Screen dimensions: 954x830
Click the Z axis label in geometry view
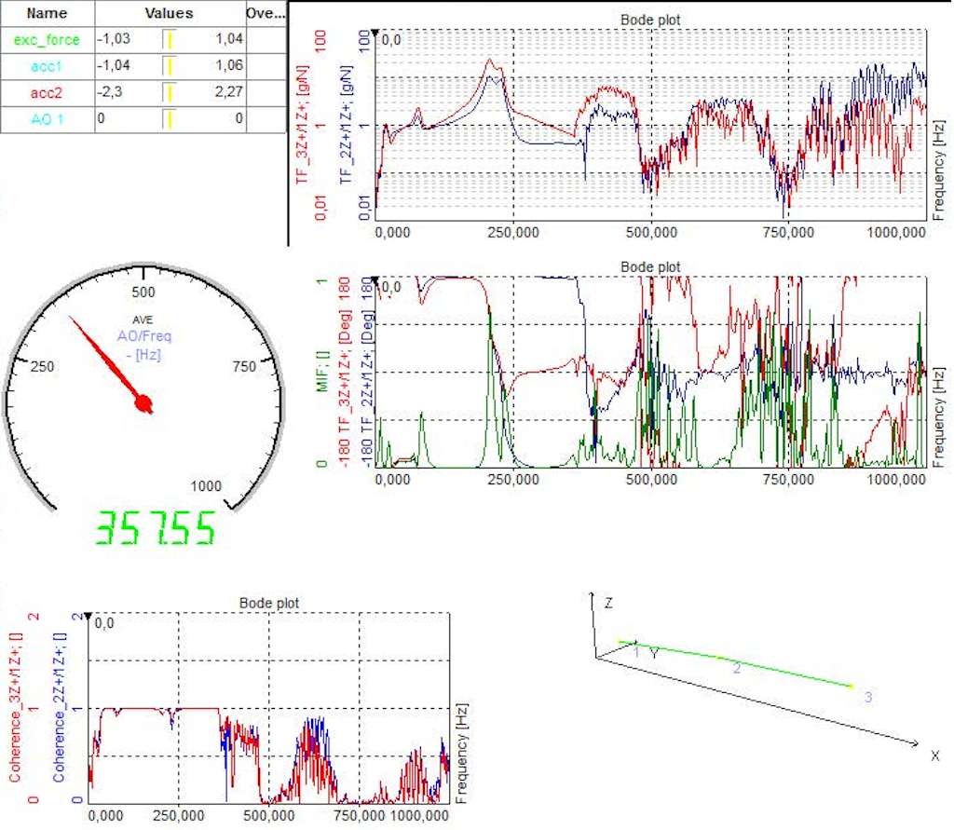pyautogui.click(x=608, y=603)
